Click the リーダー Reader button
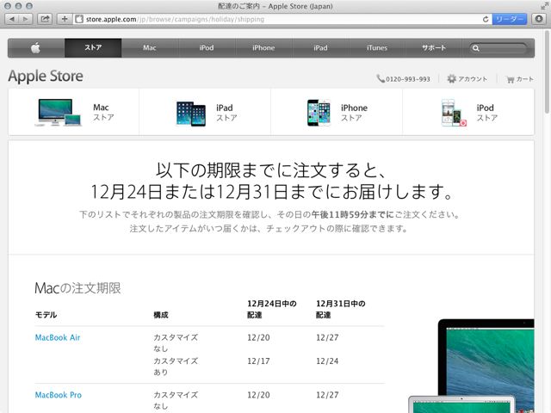 [x=509, y=19]
